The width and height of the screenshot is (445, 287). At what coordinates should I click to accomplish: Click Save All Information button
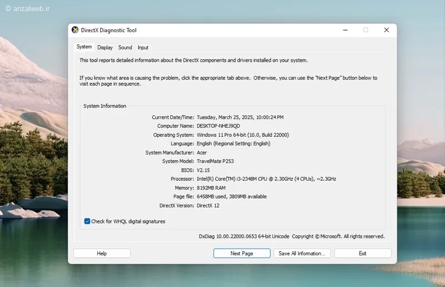(302, 253)
